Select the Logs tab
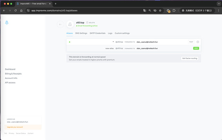This screenshot has height=140, width=222. click(110, 33)
